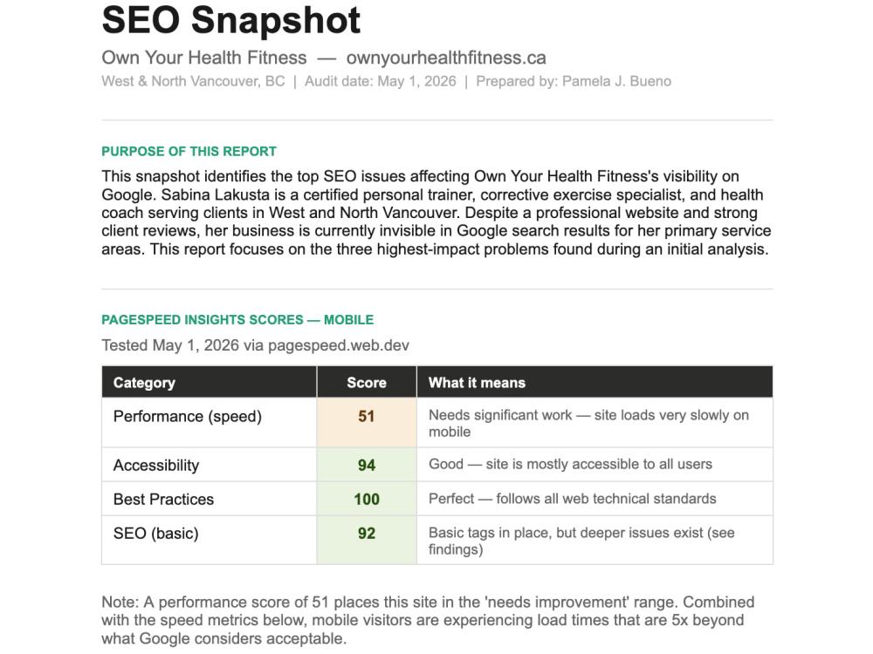Viewport: 873px width, 654px height.
Task: Click the Best Practices score 100 cell
Action: pos(367,499)
